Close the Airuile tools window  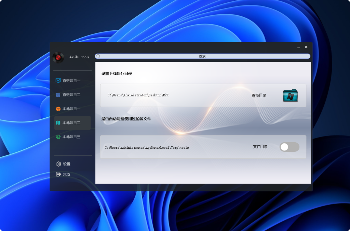click(306, 47)
